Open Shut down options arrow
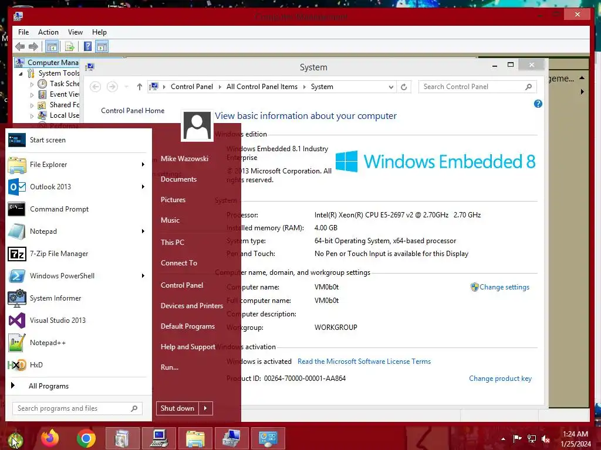 [x=205, y=408]
